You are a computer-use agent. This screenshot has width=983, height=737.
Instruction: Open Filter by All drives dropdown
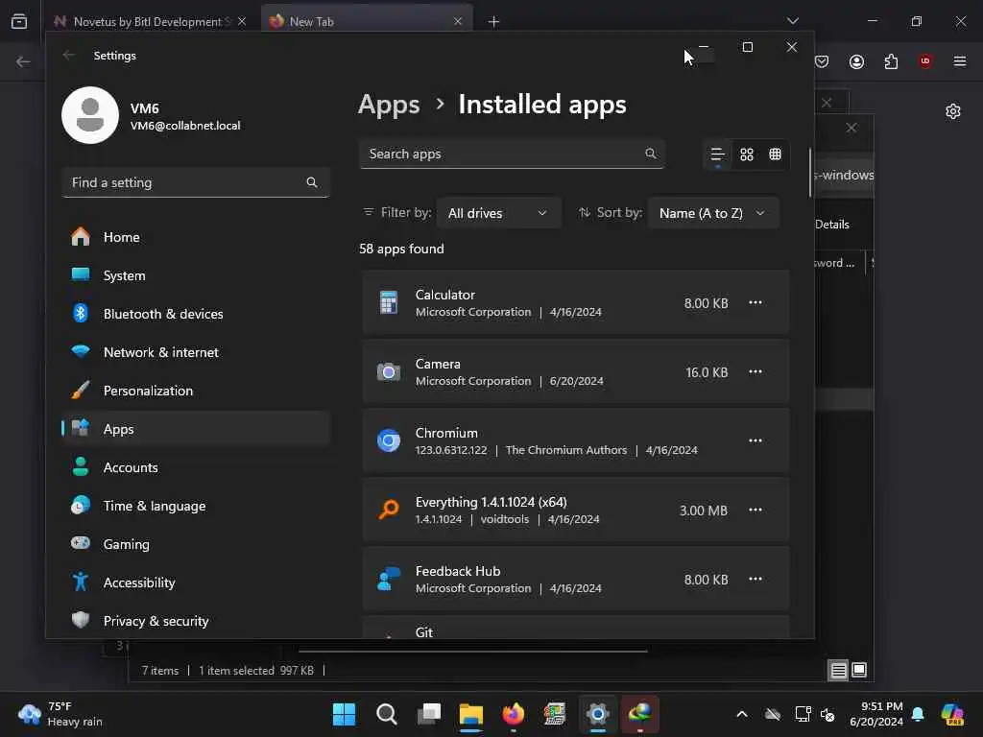498,213
